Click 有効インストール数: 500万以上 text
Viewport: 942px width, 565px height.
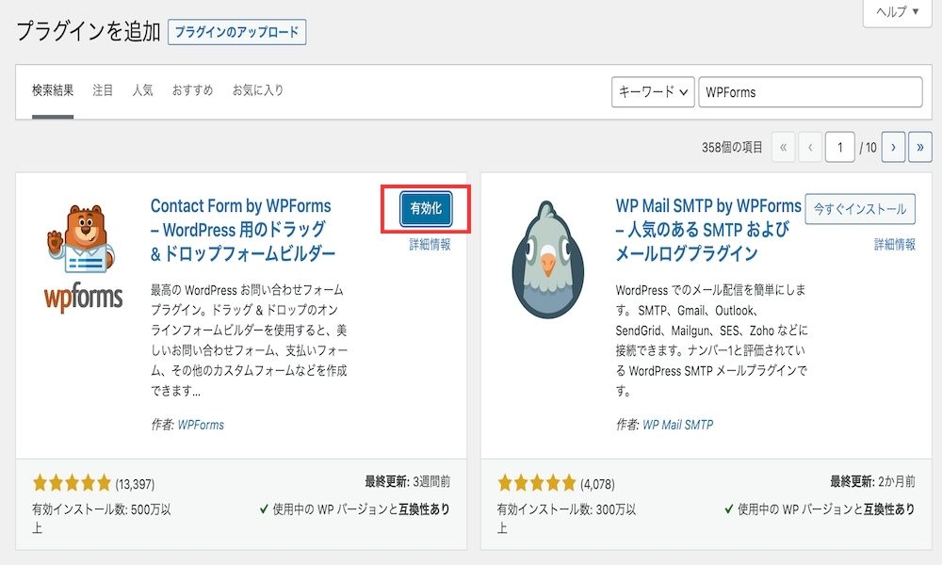102,518
